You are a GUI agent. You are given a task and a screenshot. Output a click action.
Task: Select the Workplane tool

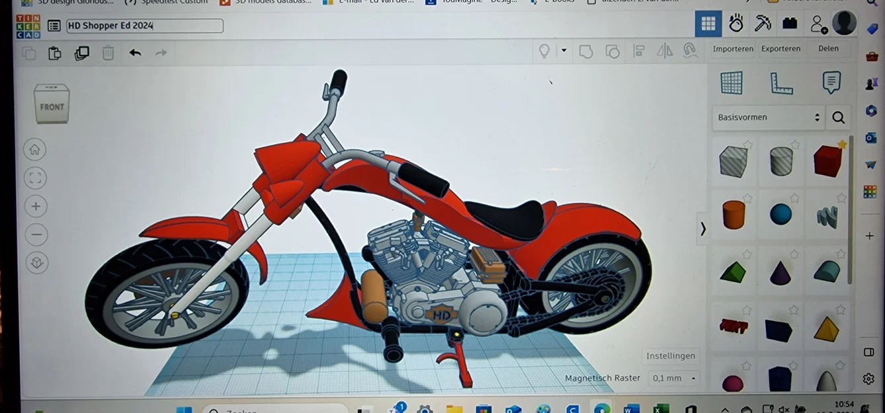pyautogui.click(x=732, y=83)
